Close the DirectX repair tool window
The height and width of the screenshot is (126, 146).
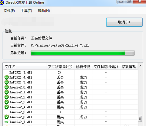140,2
